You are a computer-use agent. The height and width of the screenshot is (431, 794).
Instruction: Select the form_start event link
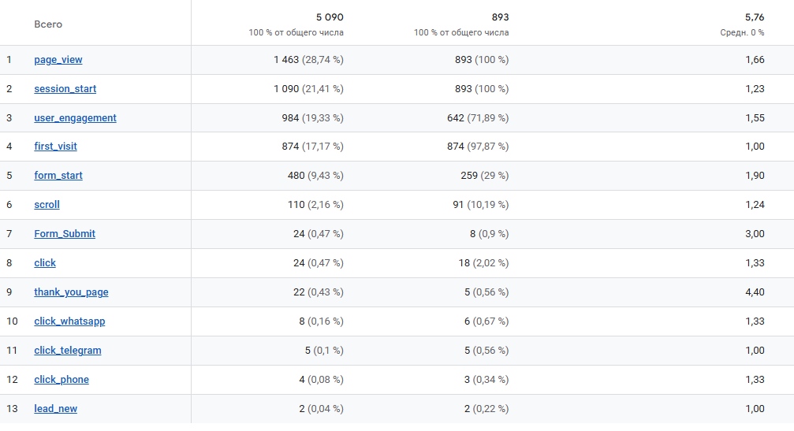click(x=58, y=176)
